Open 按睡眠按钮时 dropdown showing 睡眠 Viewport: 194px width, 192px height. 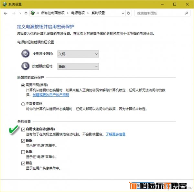click(78, 67)
